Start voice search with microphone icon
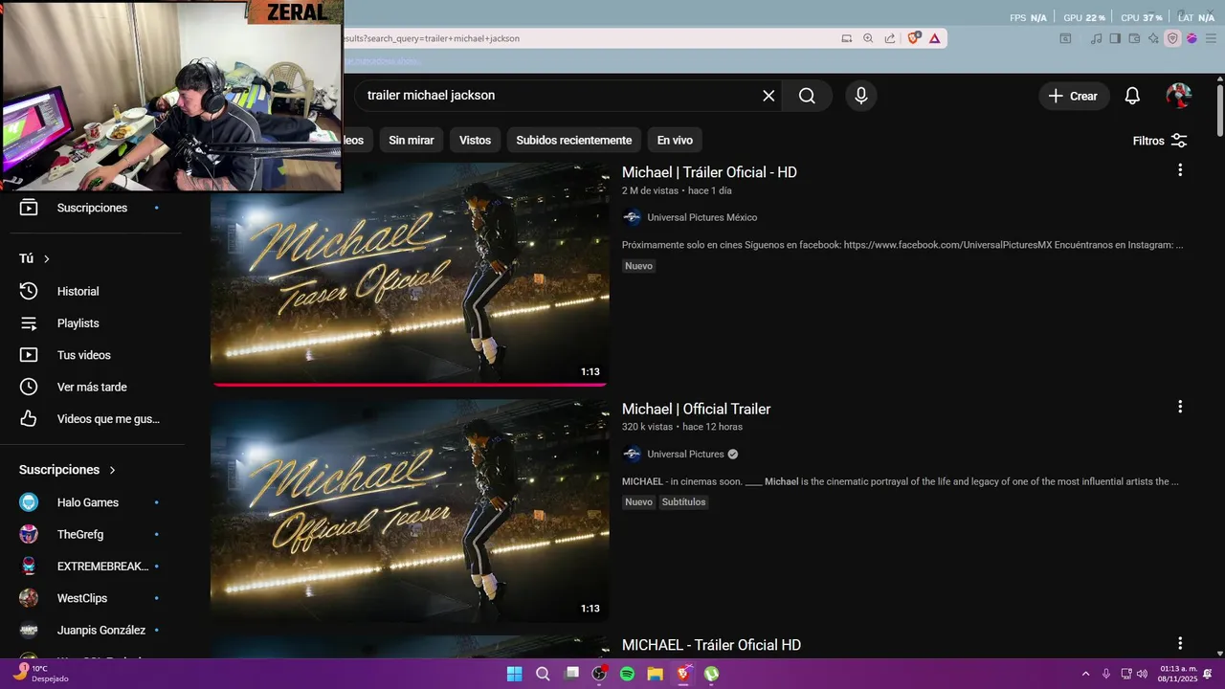1225x689 pixels. pyautogui.click(x=861, y=96)
